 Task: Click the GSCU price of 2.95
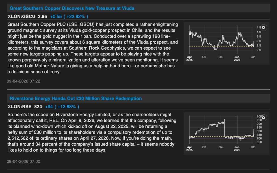coord(42,16)
